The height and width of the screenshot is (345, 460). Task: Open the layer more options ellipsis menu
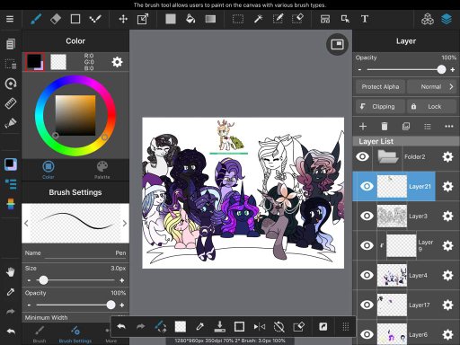[449, 127]
